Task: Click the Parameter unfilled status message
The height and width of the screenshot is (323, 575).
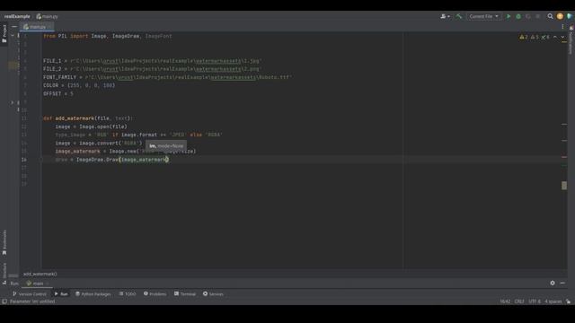Action: tap(32, 301)
